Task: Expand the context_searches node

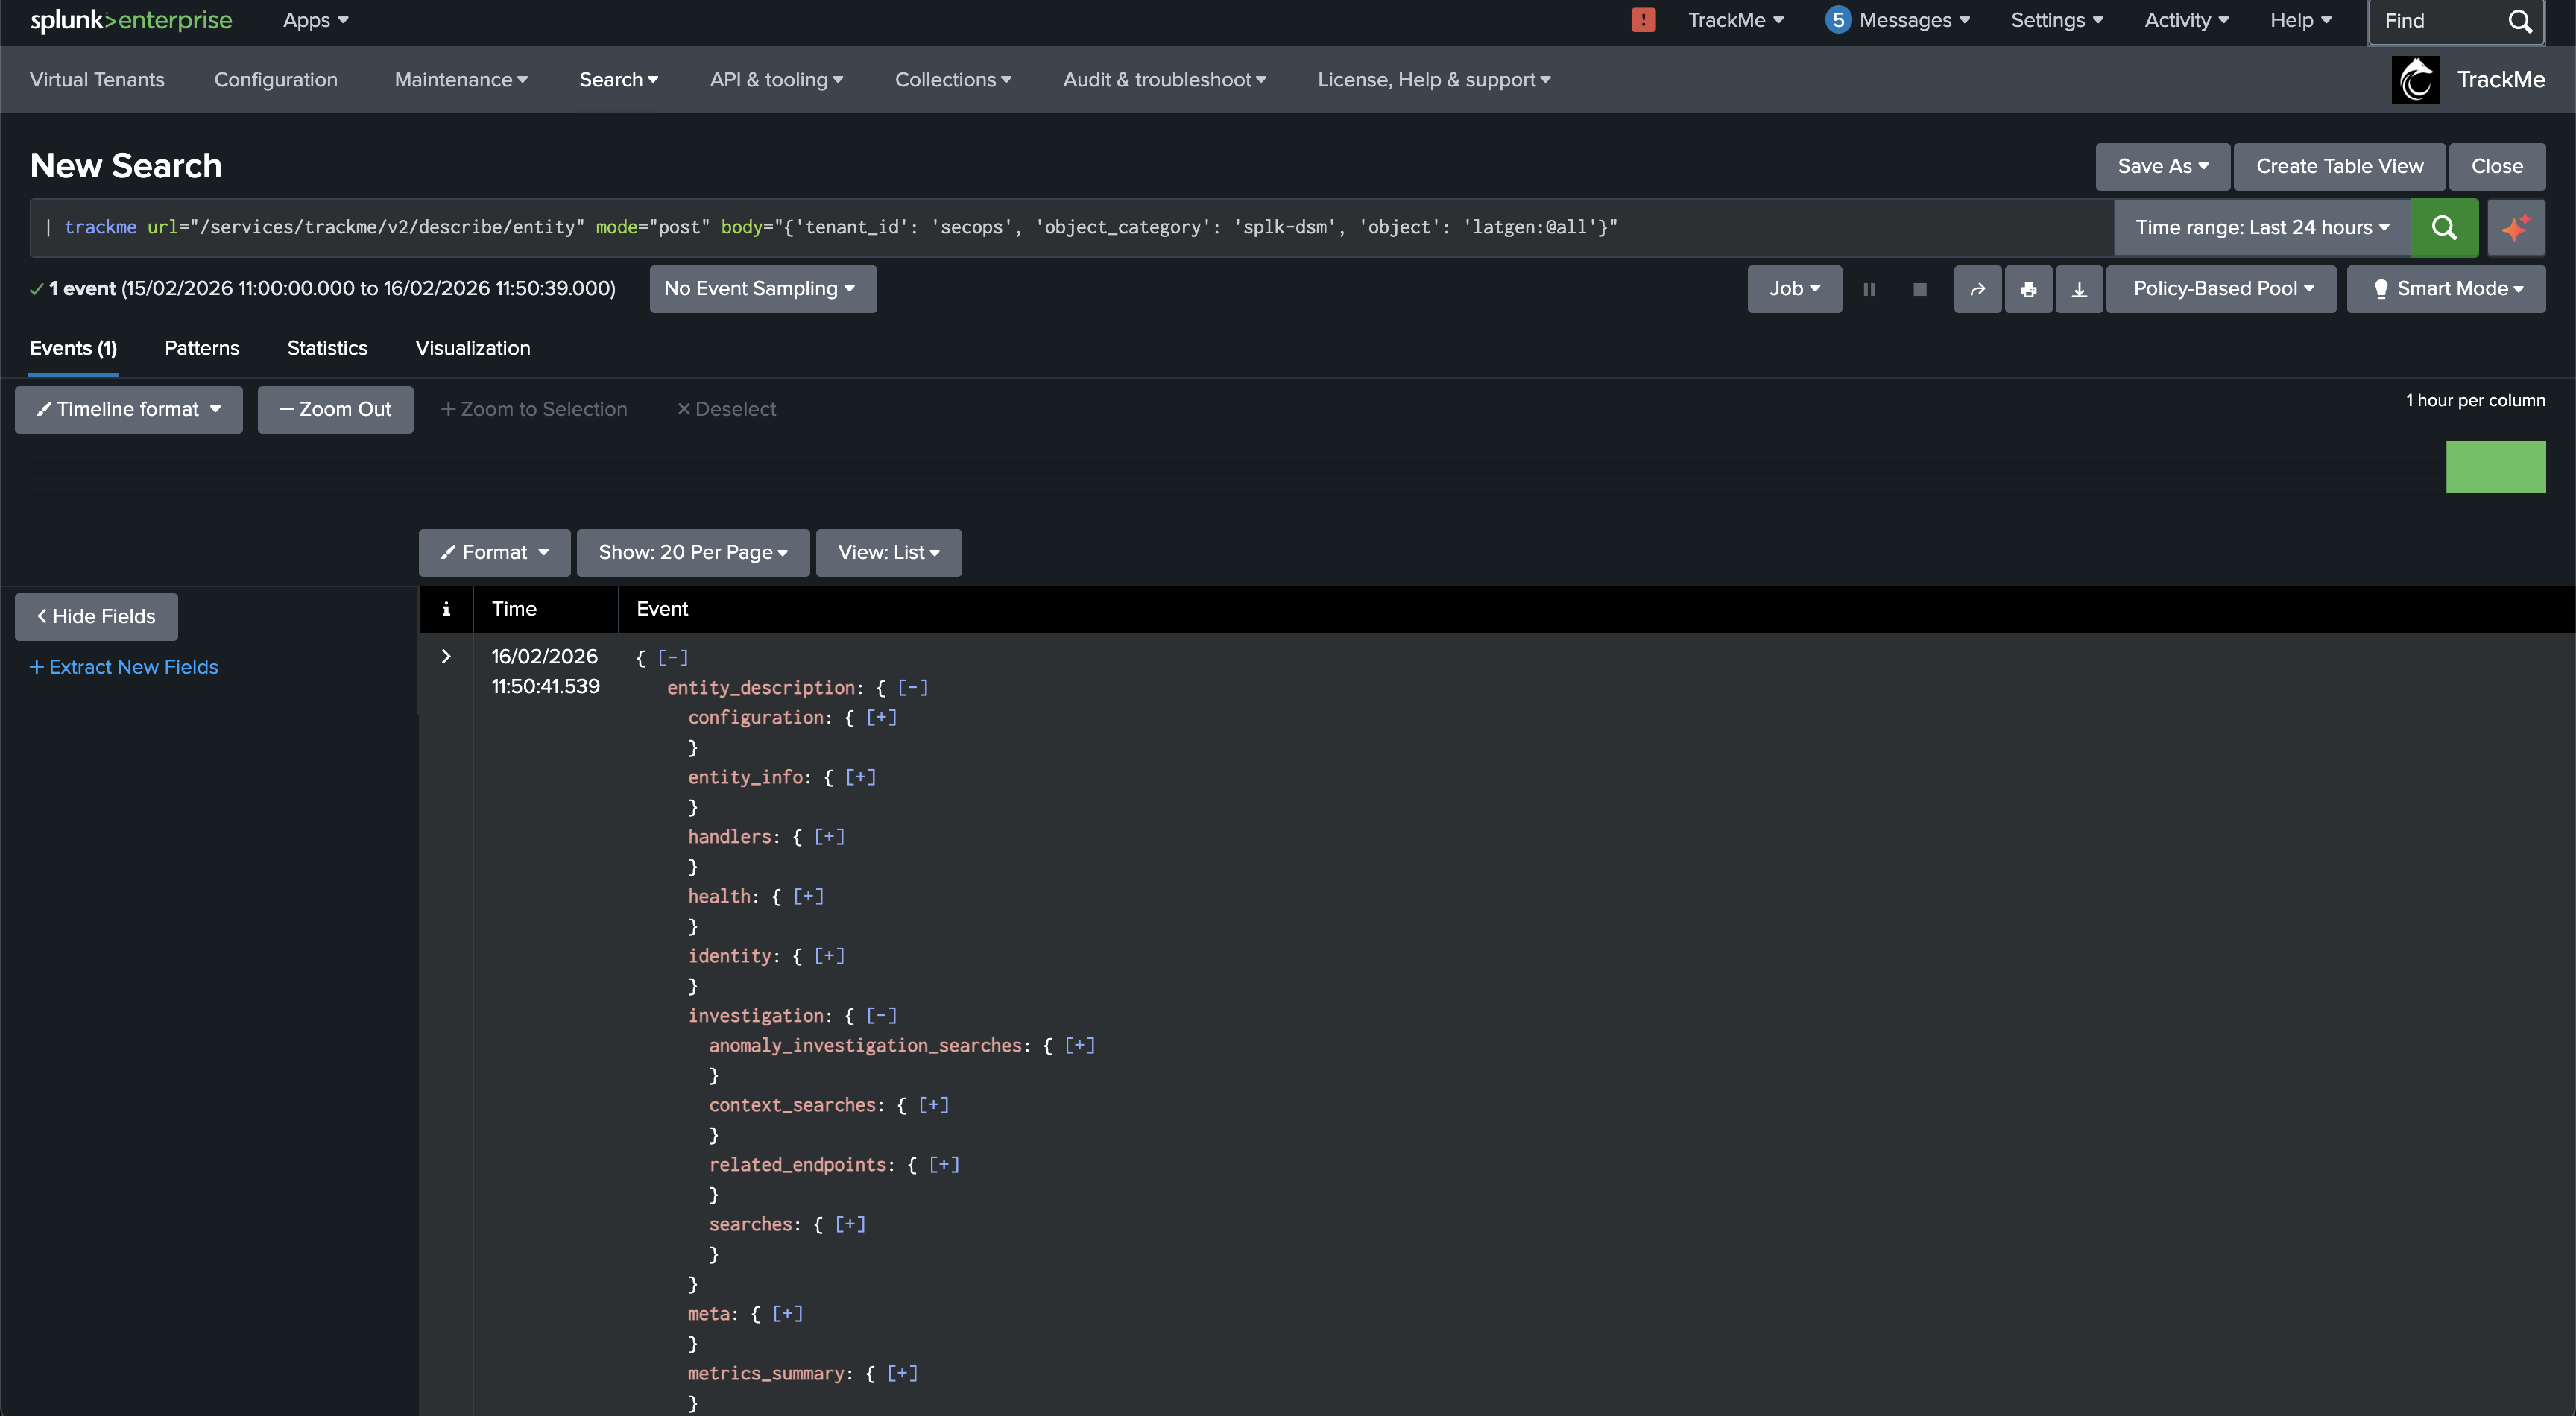Action: tap(934, 1106)
